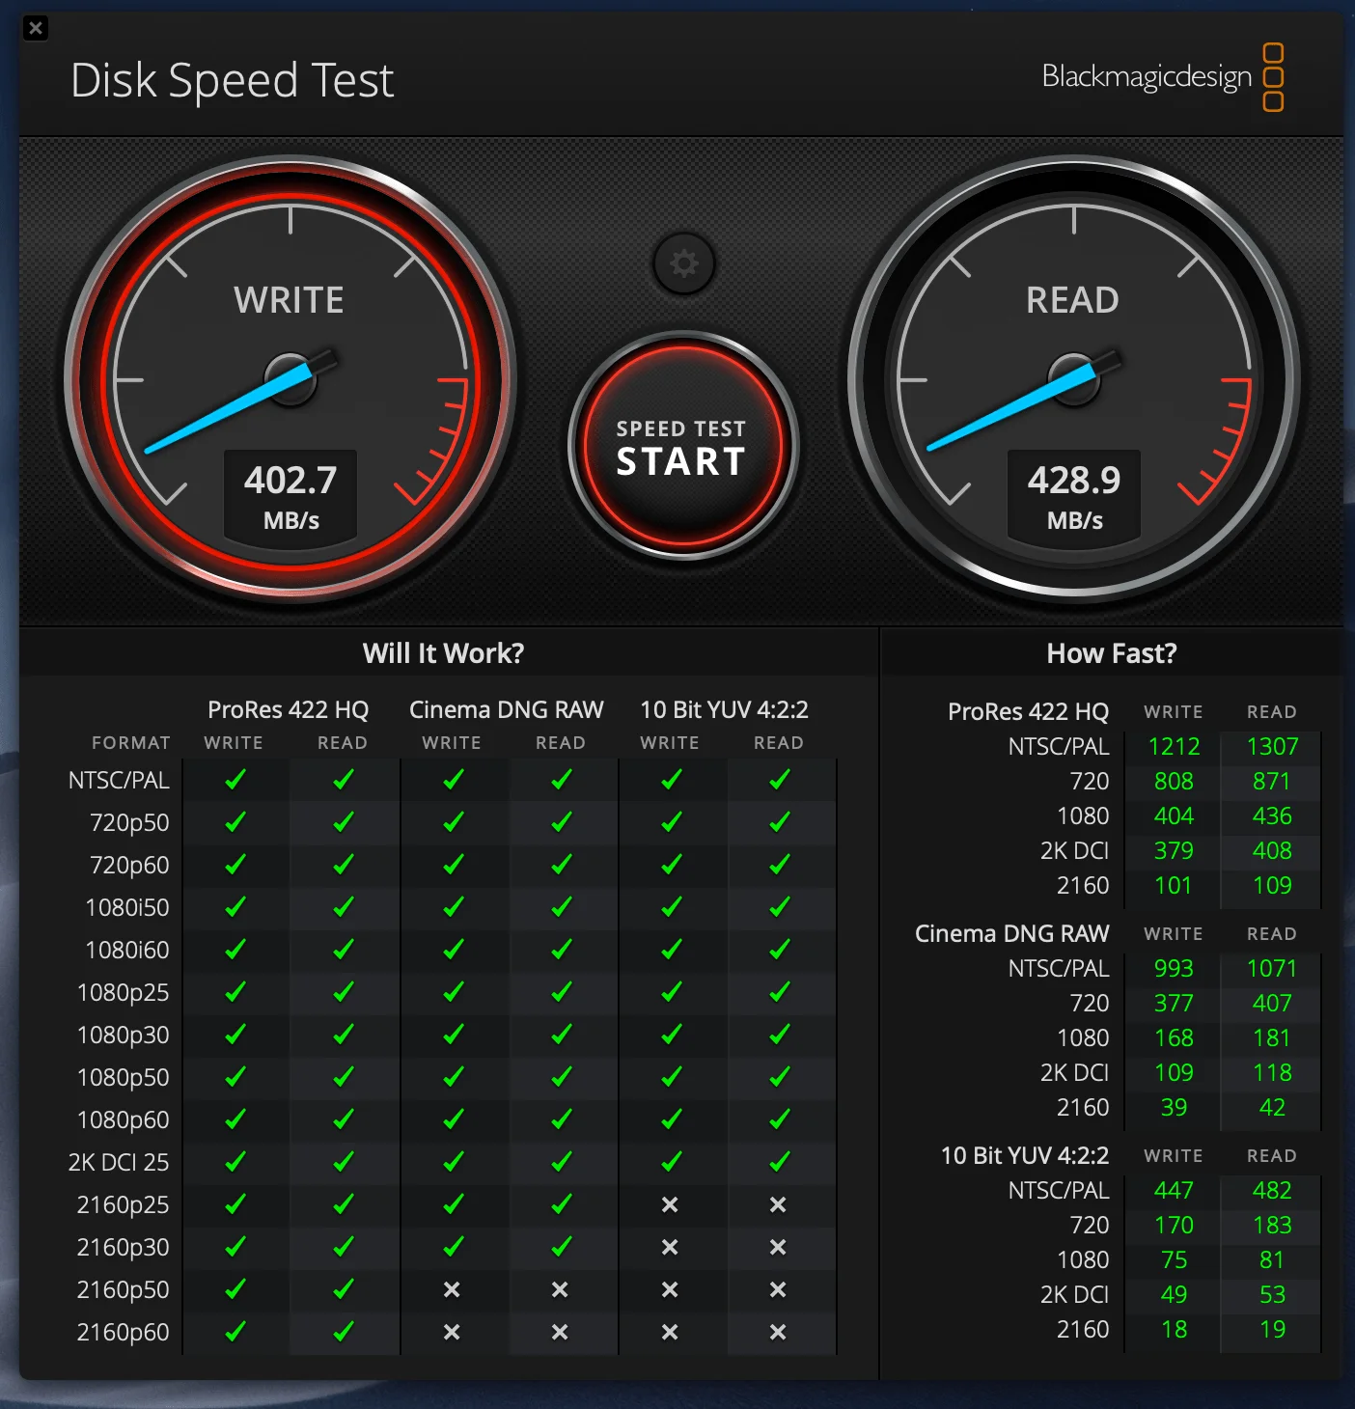Click the 1071 Cinema DNG NTSC/PAL read value
Image resolution: width=1355 pixels, height=1409 pixels.
(1273, 968)
